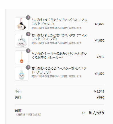Click the ¥935 price of シーサー item
The width and height of the screenshot is (113, 124).
tap(100, 57)
